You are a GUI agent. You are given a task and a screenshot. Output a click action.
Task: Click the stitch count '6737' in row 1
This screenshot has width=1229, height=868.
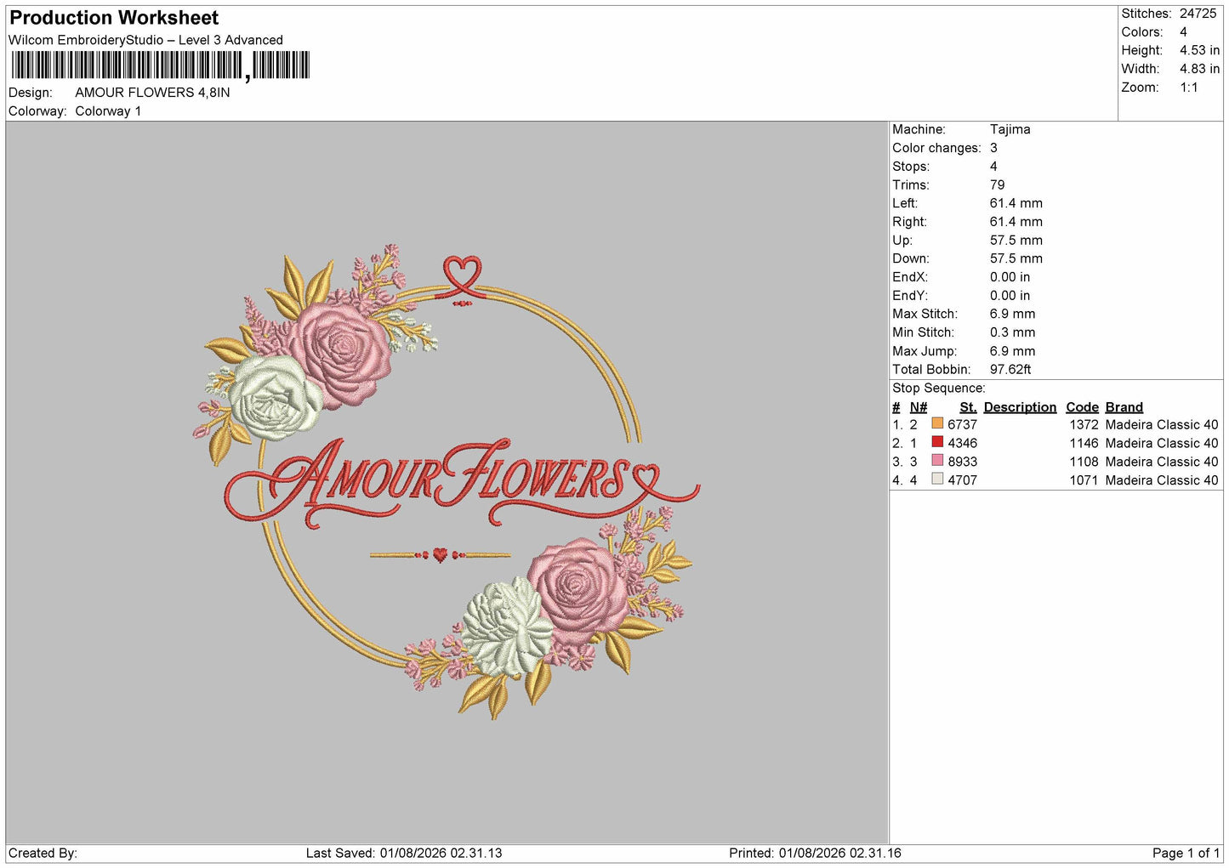(x=962, y=424)
